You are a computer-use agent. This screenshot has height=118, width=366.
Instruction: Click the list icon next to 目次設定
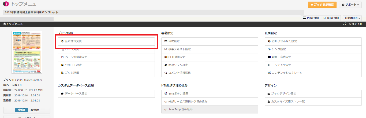[166, 41]
